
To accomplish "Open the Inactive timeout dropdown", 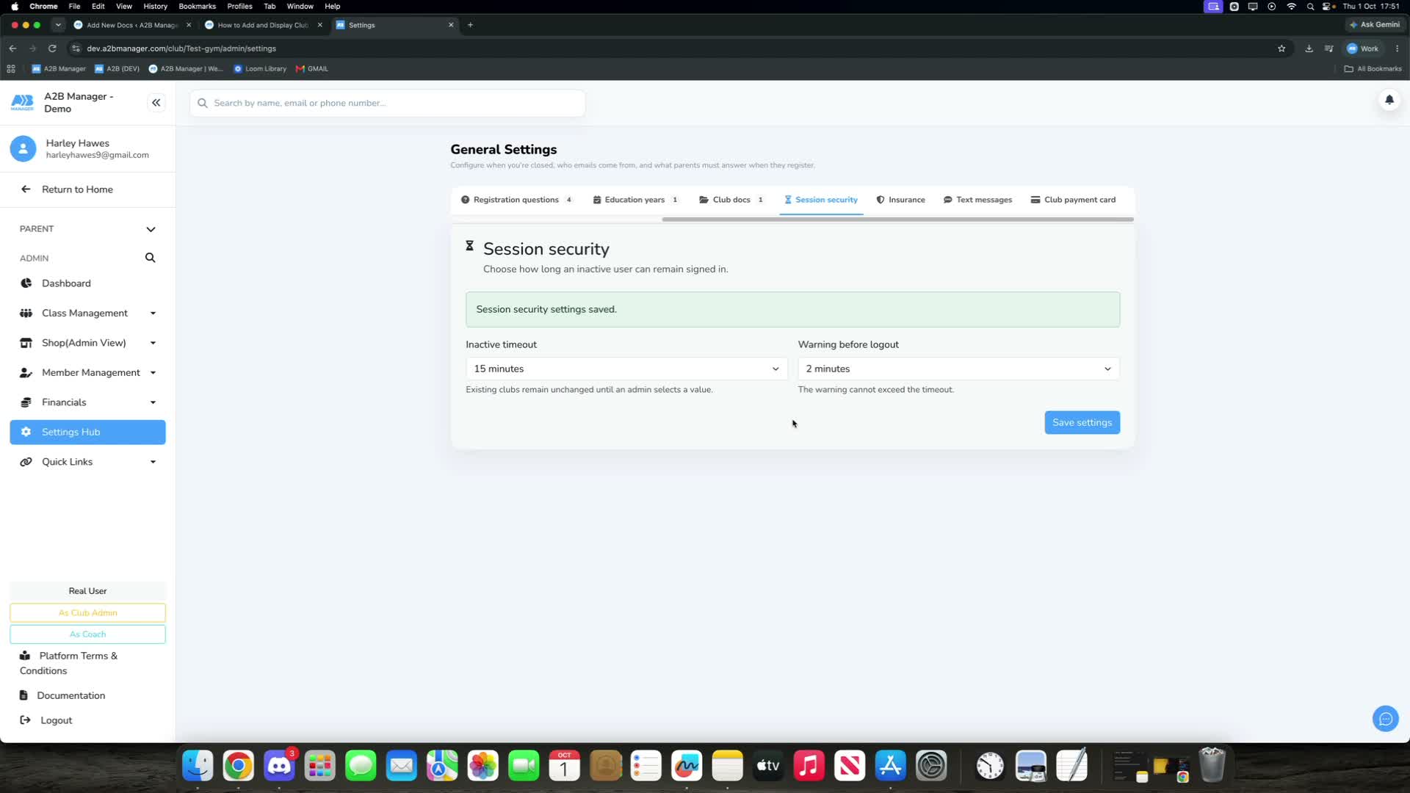I will (626, 369).
